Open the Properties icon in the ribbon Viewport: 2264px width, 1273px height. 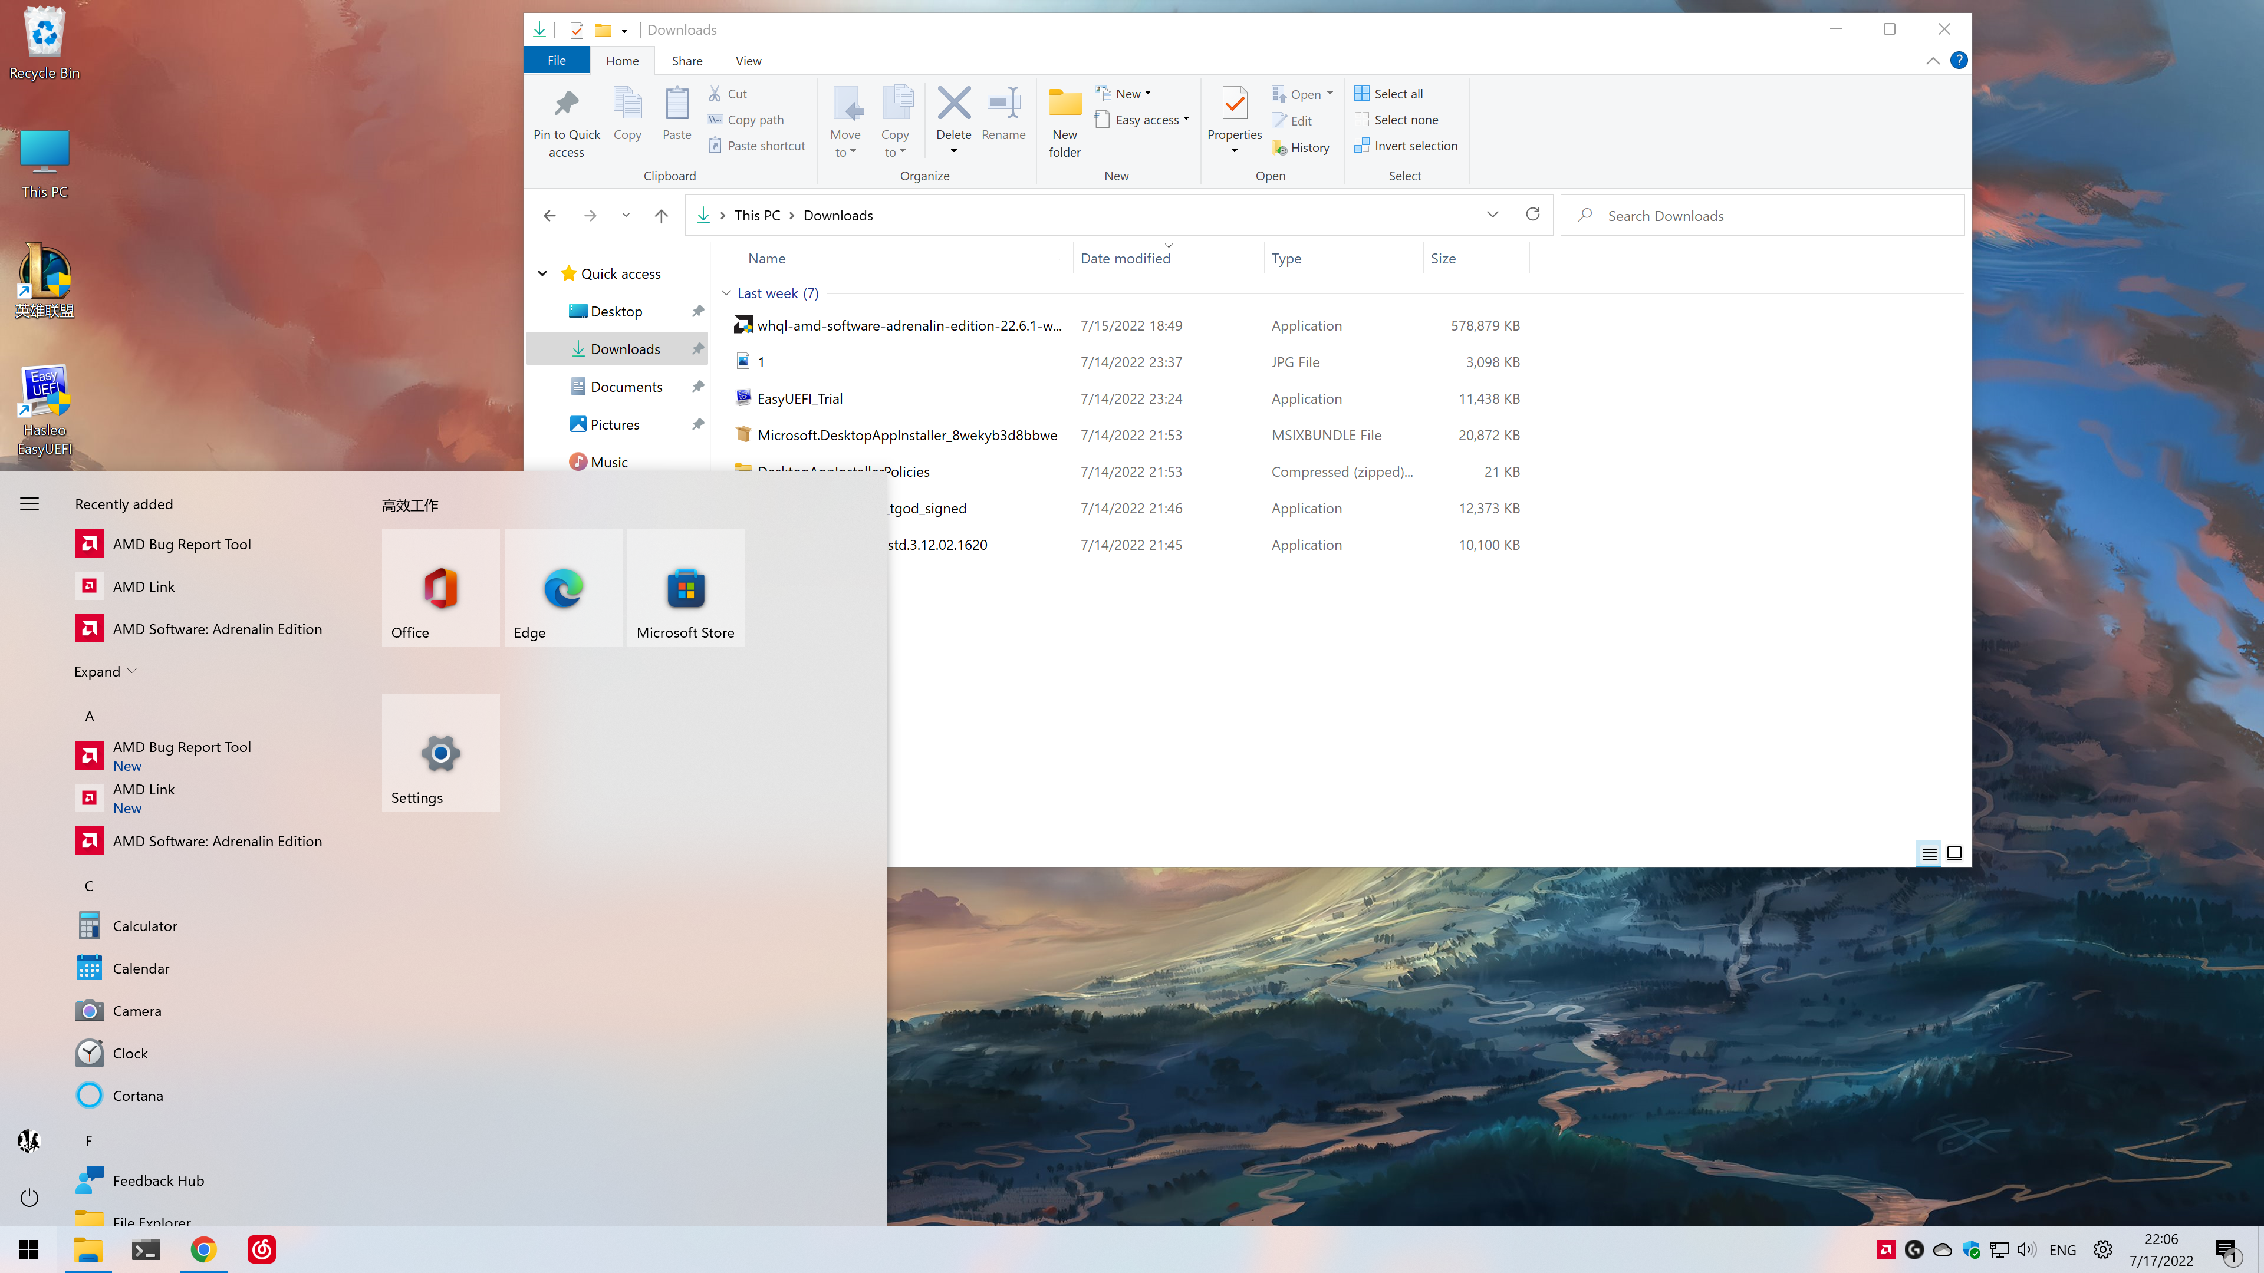point(1234,104)
